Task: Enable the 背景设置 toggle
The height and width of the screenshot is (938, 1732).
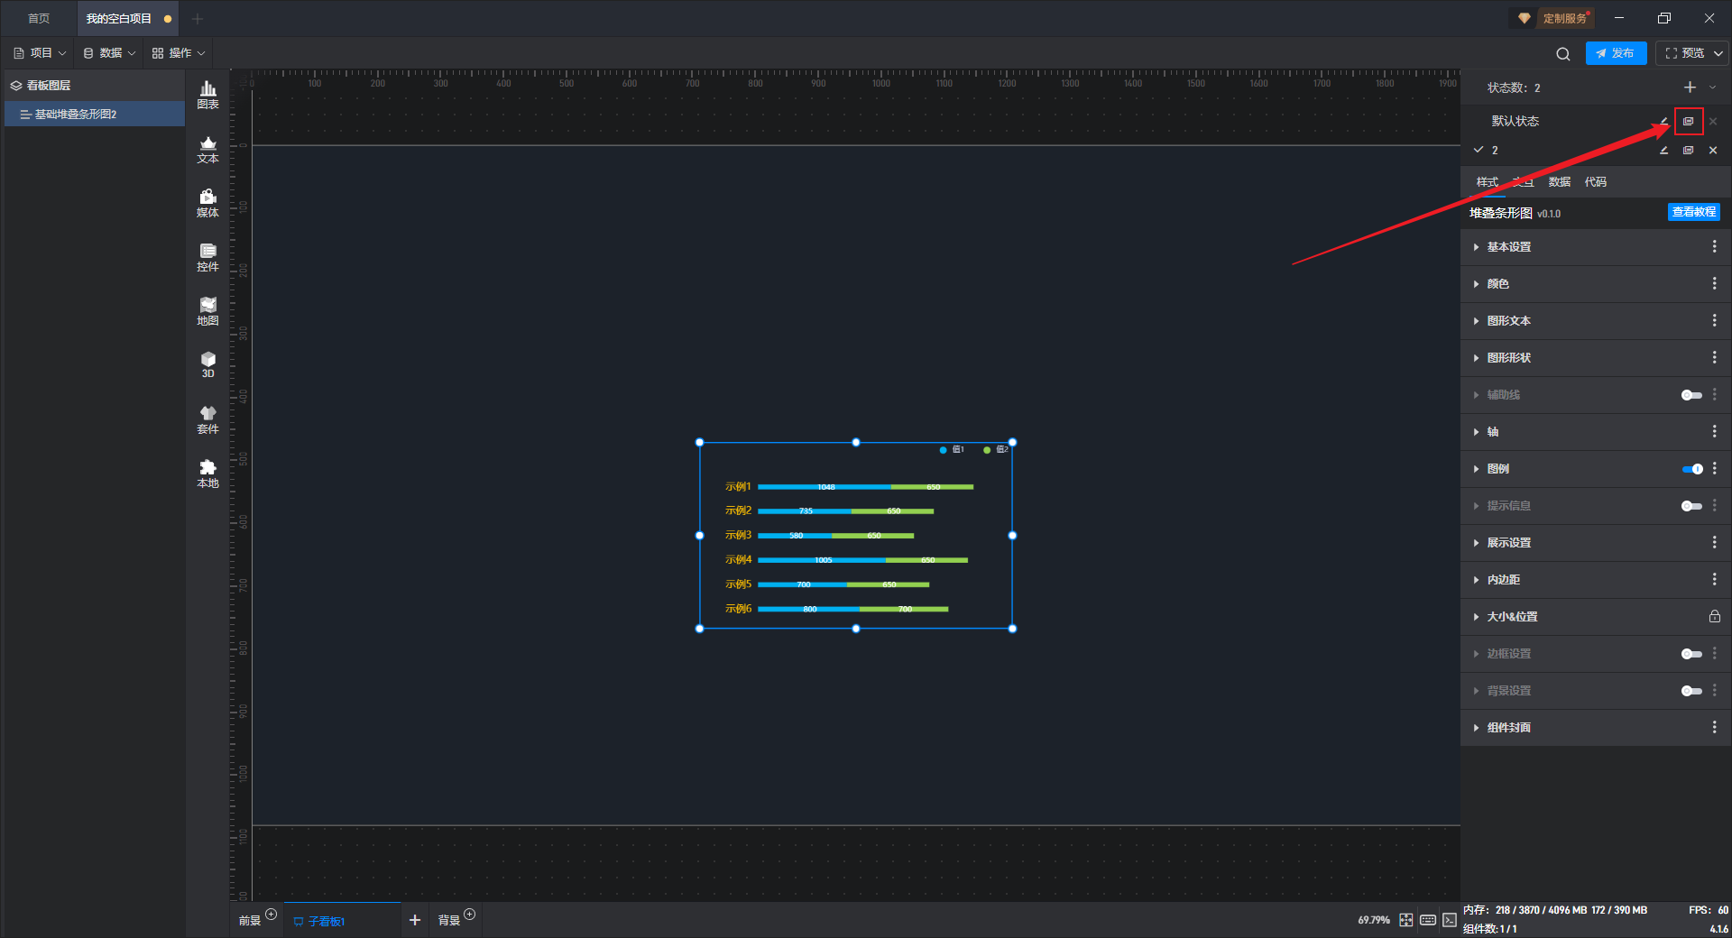Action: click(x=1691, y=691)
